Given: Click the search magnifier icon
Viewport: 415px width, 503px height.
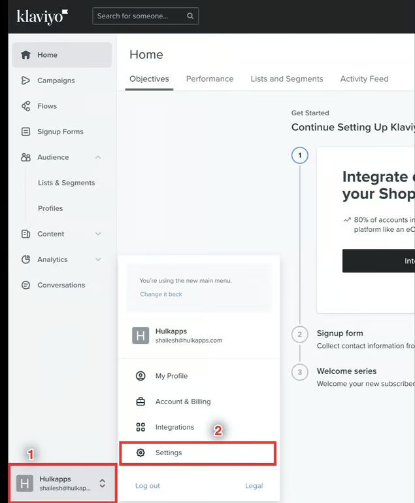Looking at the screenshot, I should point(190,16).
